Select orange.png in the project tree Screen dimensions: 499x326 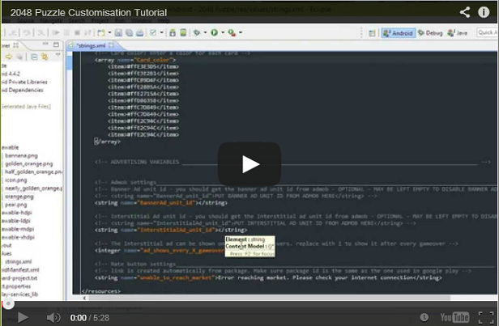pyautogui.click(x=19, y=197)
